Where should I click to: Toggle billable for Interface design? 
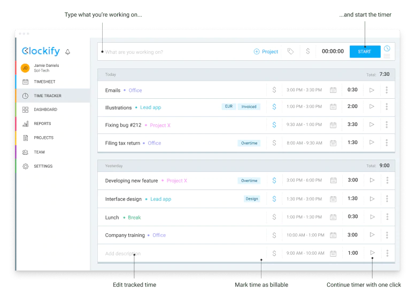(x=274, y=199)
